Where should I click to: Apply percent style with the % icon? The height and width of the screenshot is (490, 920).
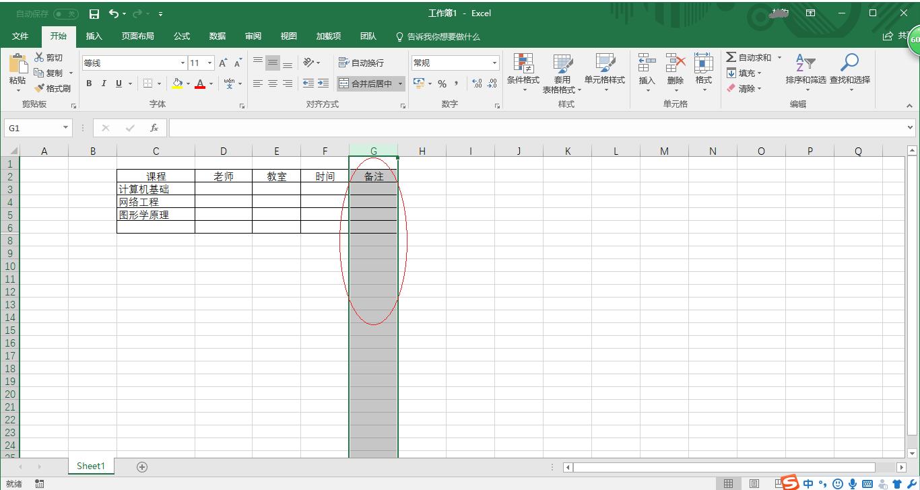point(441,83)
